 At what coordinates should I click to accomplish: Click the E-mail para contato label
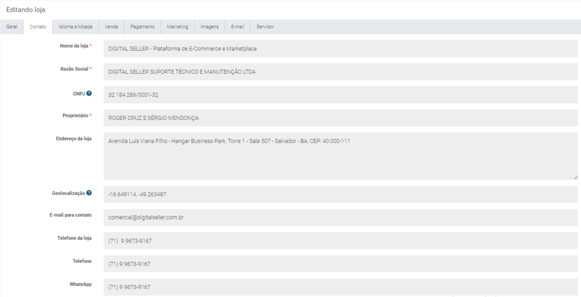(x=70, y=215)
